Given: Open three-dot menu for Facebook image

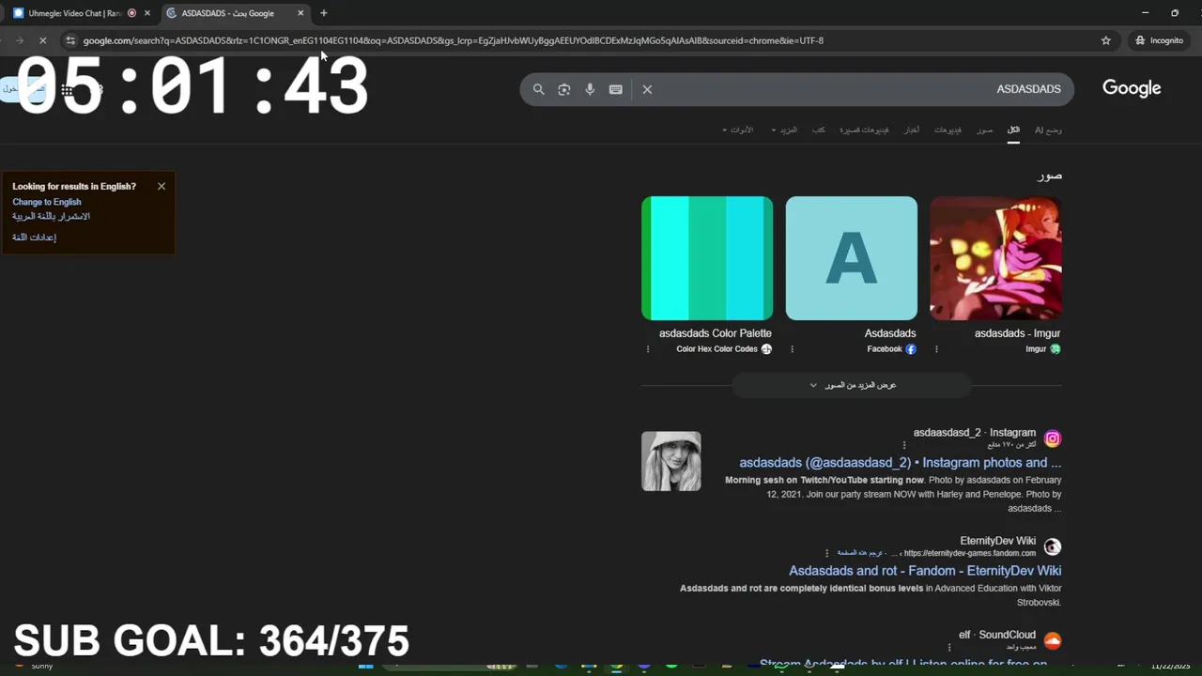Looking at the screenshot, I should (x=792, y=349).
